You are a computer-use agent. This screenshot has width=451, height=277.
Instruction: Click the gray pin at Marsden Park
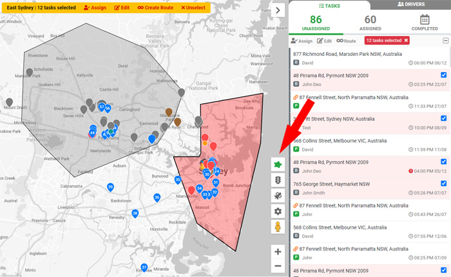tap(30, 73)
